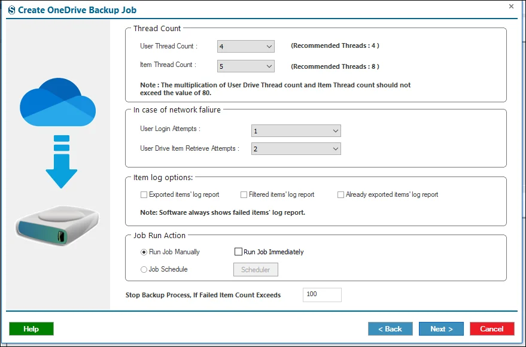
Task: Click the note about failed items' log report
Action: tap(223, 212)
